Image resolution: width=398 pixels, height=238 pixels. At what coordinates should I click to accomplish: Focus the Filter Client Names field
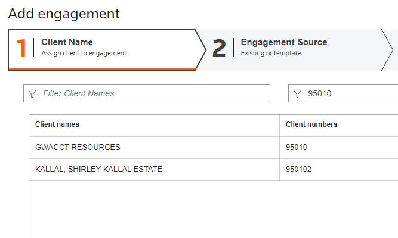152,93
